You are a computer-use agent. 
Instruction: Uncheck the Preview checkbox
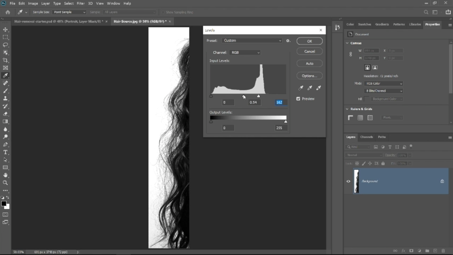(x=298, y=99)
